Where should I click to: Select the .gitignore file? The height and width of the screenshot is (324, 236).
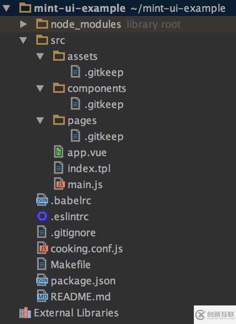(73, 233)
